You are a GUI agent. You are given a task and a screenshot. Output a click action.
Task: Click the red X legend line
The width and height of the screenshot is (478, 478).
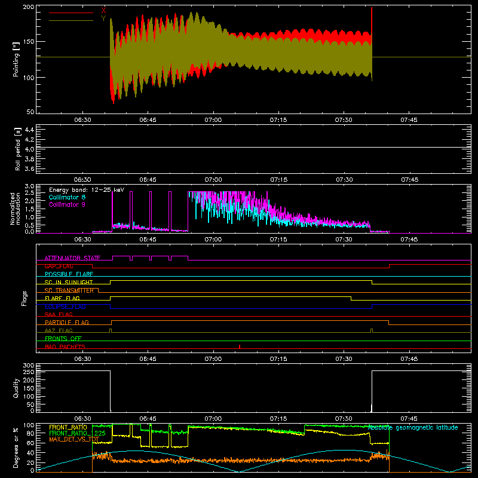coord(71,13)
